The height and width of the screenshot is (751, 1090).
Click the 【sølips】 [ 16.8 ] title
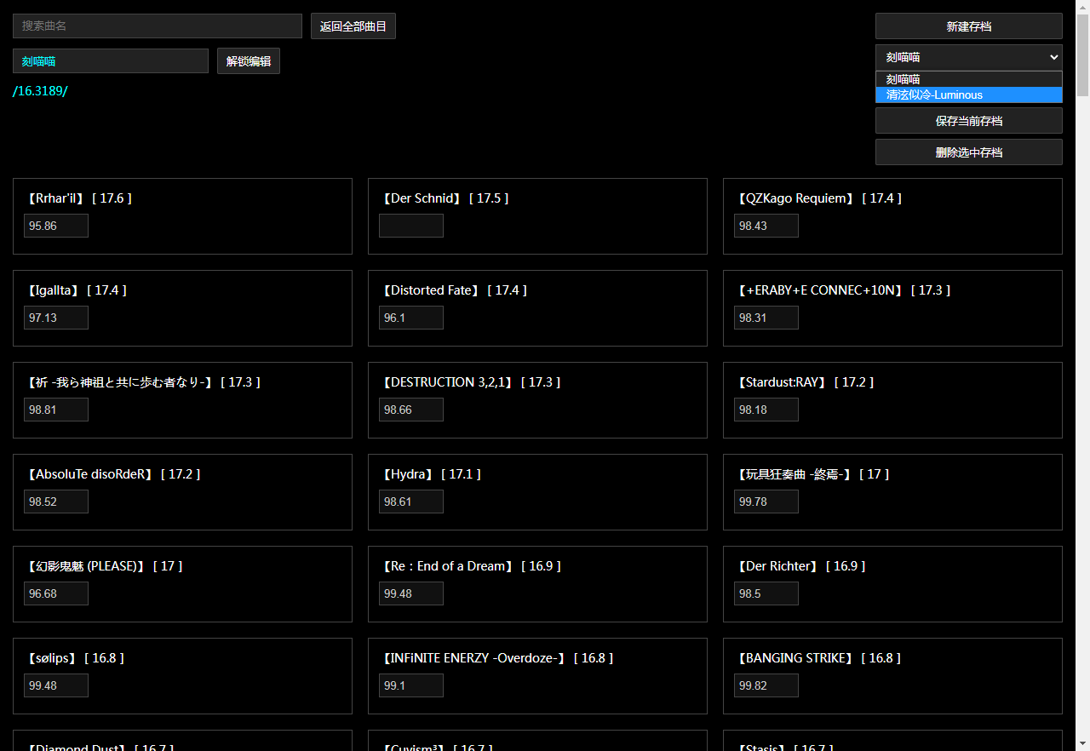pyautogui.click(x=75, y=658)
